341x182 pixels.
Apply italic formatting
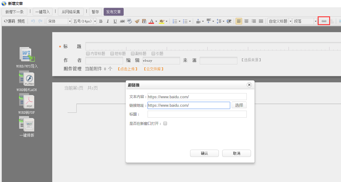pyautogui.click(x=108, y=21)
